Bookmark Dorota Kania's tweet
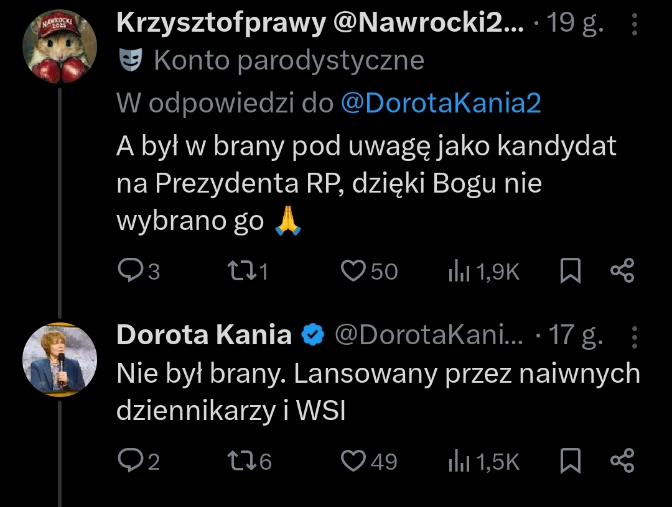 click(571, 460)
